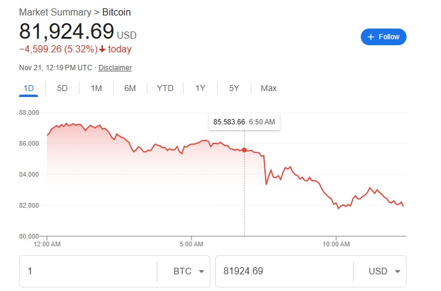View the 5Y price range
441x291 pixels.
[234, 88]
